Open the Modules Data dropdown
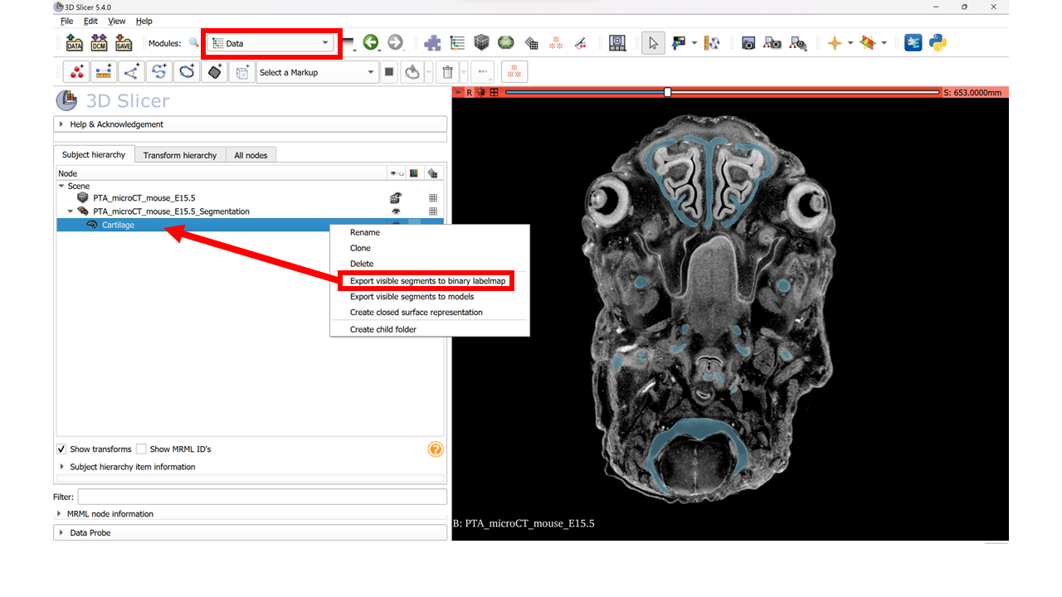This screenshot has height=597, width=1062. click(x=271, y=43)
